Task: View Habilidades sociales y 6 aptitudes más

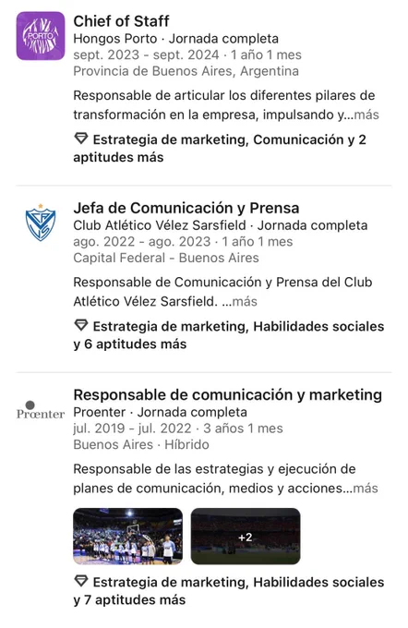Action: (x=229, y=335)
